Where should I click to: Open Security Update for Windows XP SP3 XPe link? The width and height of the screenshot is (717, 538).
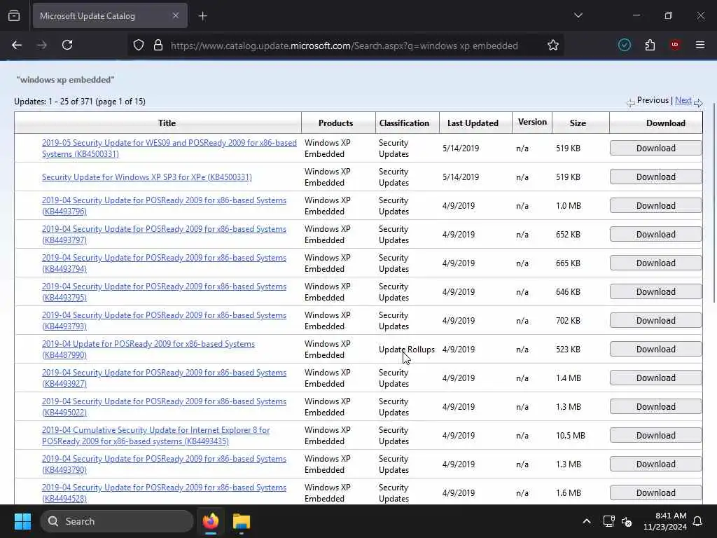click(147, 177)
